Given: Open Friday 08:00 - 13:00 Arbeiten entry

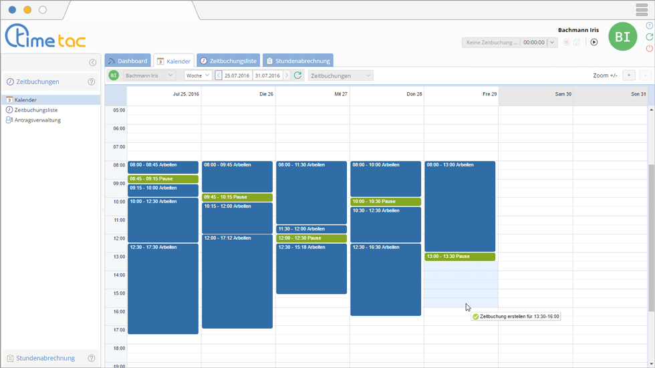Looking at the screenshot, I should click(x=460, y=206).
